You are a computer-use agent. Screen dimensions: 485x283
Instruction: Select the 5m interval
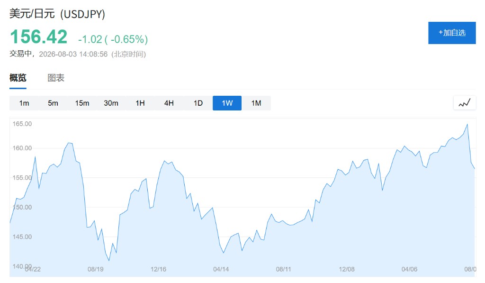[53, 103]
